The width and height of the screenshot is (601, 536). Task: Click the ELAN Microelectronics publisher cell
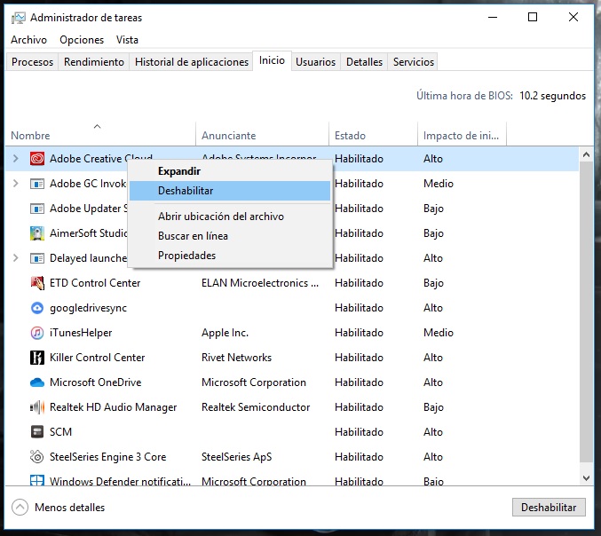260,283
